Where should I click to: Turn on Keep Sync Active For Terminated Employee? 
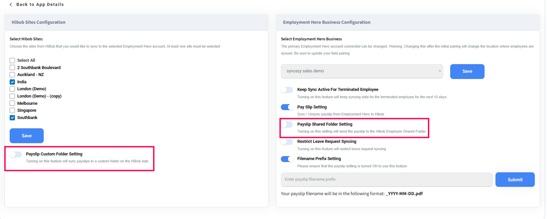pyautogui.click(x=287, y=90)
